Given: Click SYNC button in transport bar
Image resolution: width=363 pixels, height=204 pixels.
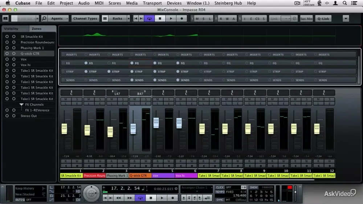Looking at the screenshot, I should (x=220, y=200).
